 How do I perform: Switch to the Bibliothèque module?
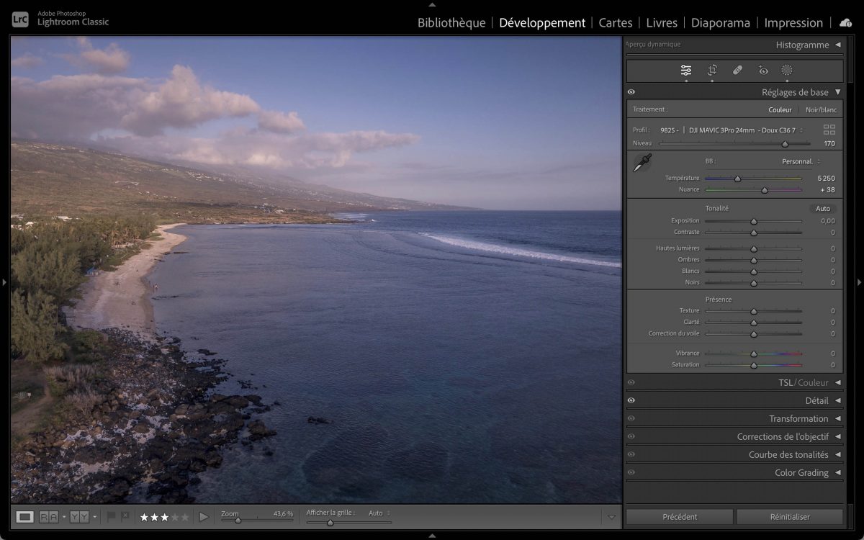coord(451,23)
